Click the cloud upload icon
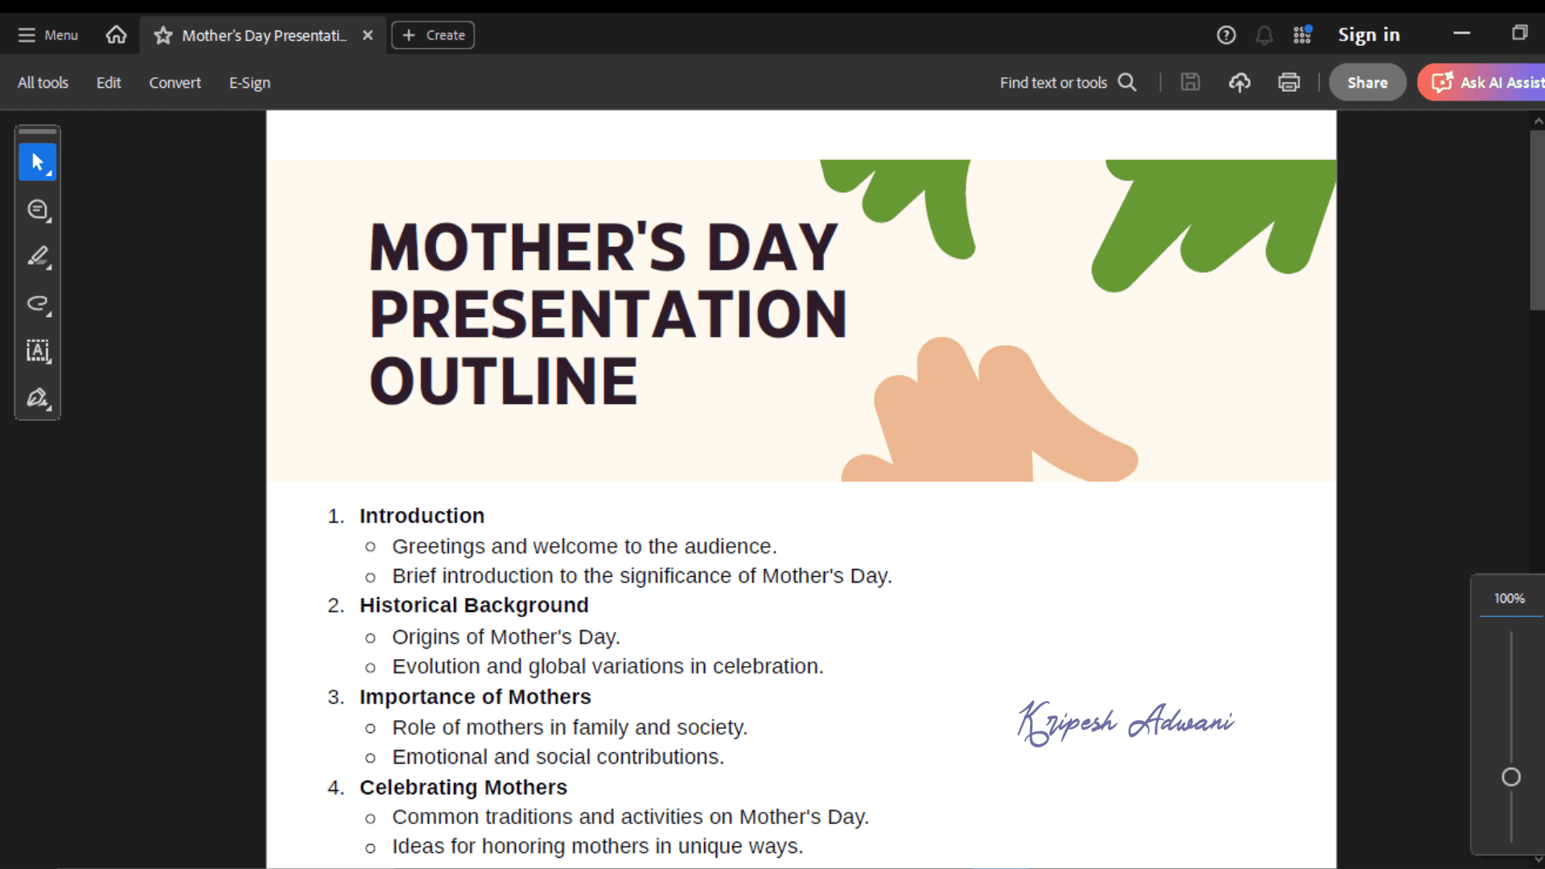Image resolution: width=1545 pixels, height=869 pixels. (1239, 82)
